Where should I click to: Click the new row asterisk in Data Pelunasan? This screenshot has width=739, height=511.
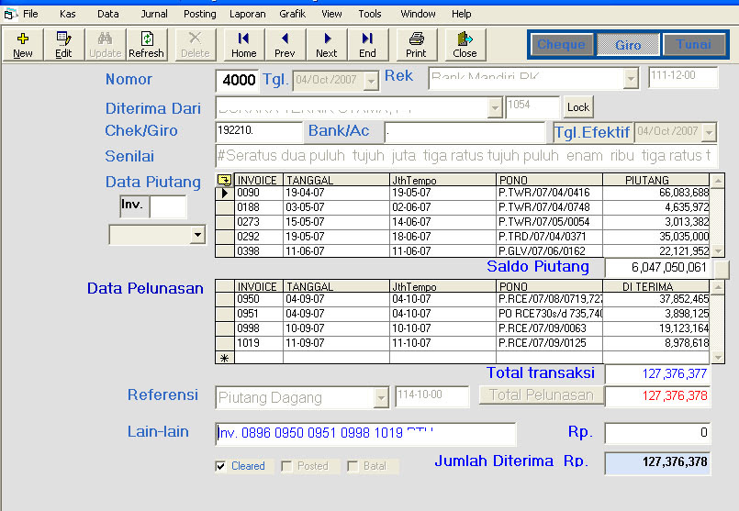pos(225,358)
